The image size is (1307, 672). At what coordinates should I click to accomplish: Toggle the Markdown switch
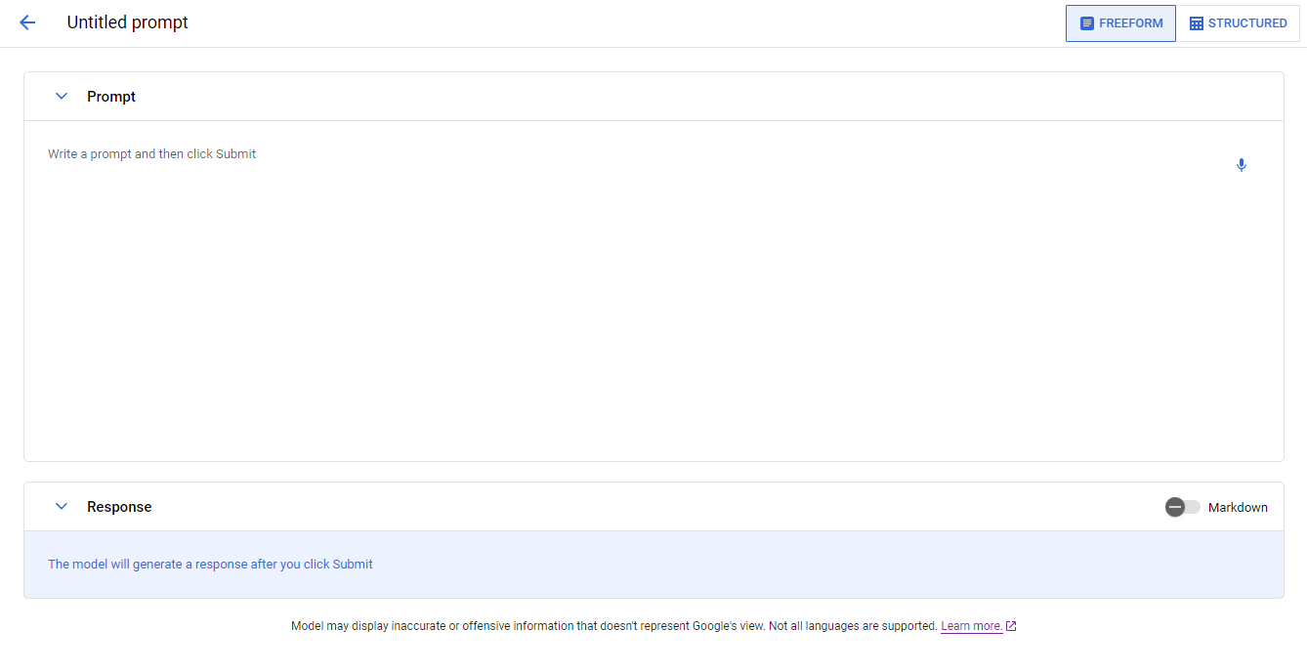(1182, 507)
